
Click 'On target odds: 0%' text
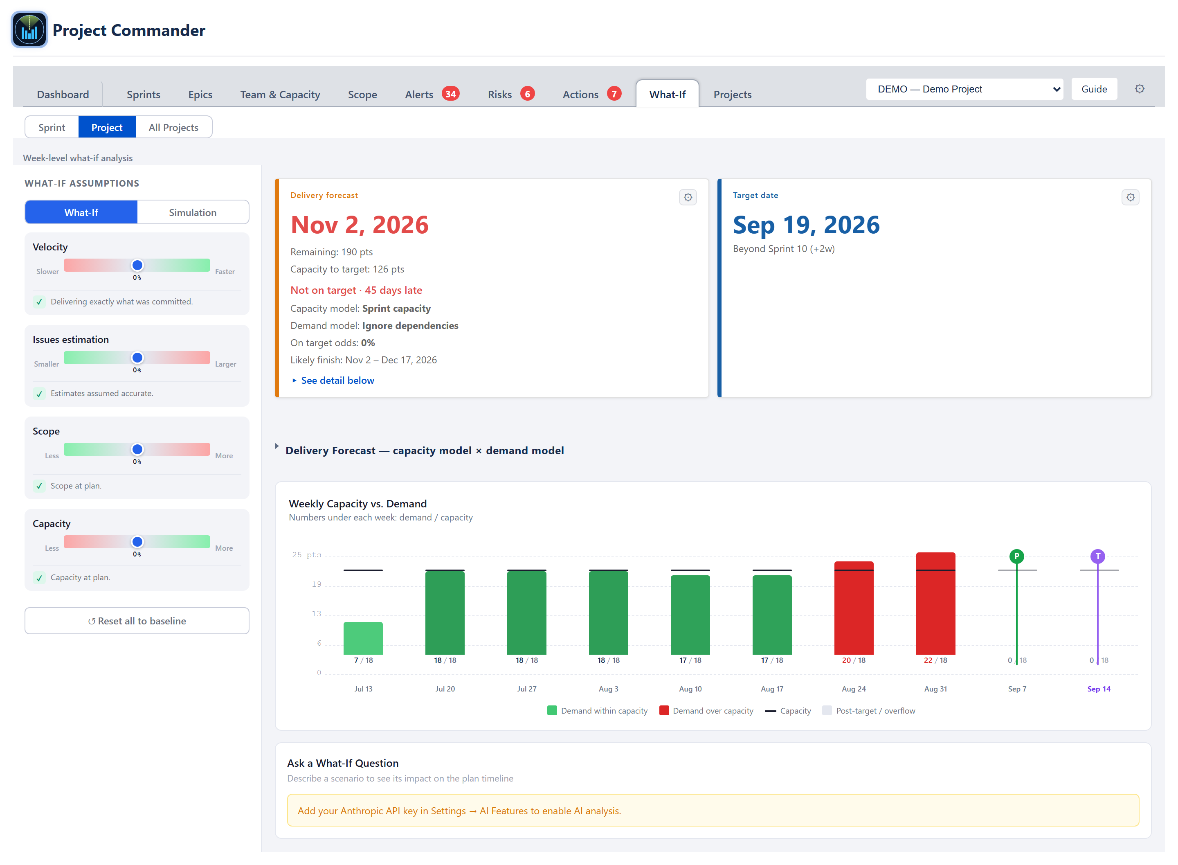tap(333, 343)
